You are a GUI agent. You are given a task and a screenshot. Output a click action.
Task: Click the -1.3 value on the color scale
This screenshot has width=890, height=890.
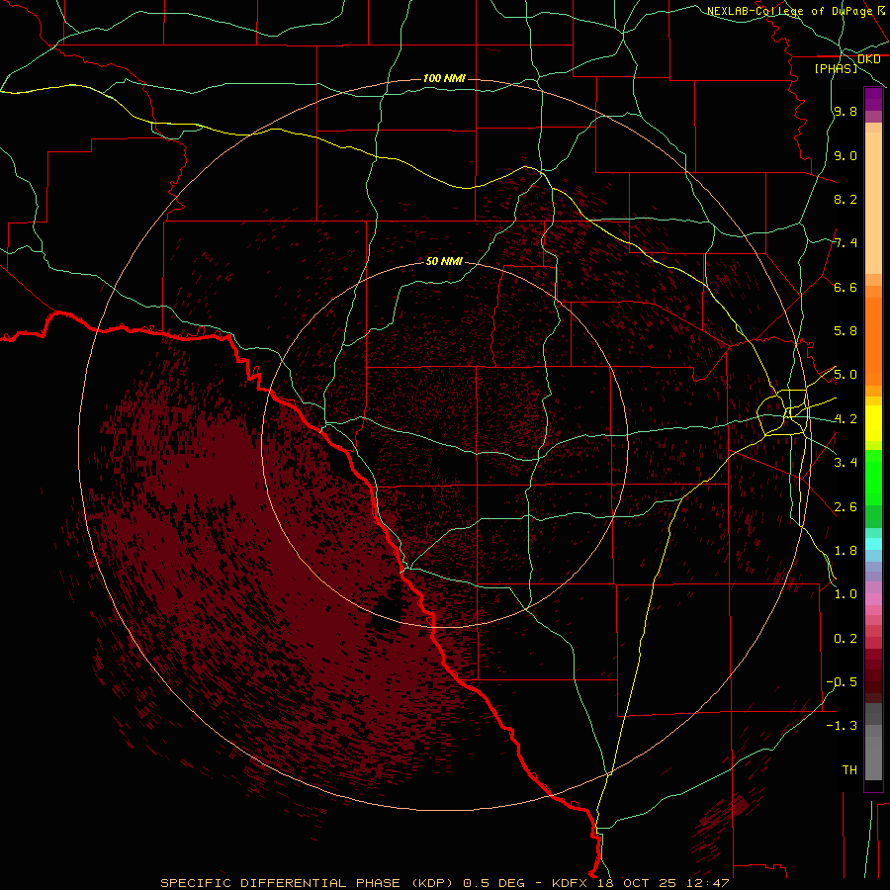tap(842, 726)
